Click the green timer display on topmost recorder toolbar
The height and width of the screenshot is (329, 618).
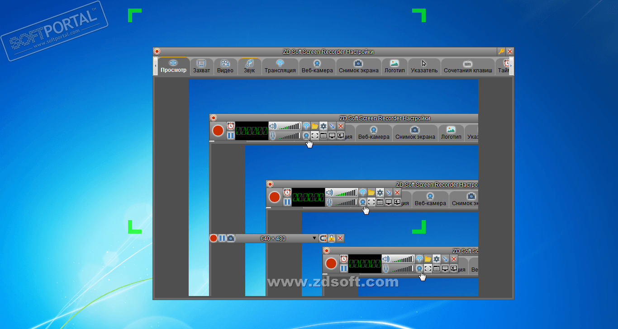coord(252,131)
